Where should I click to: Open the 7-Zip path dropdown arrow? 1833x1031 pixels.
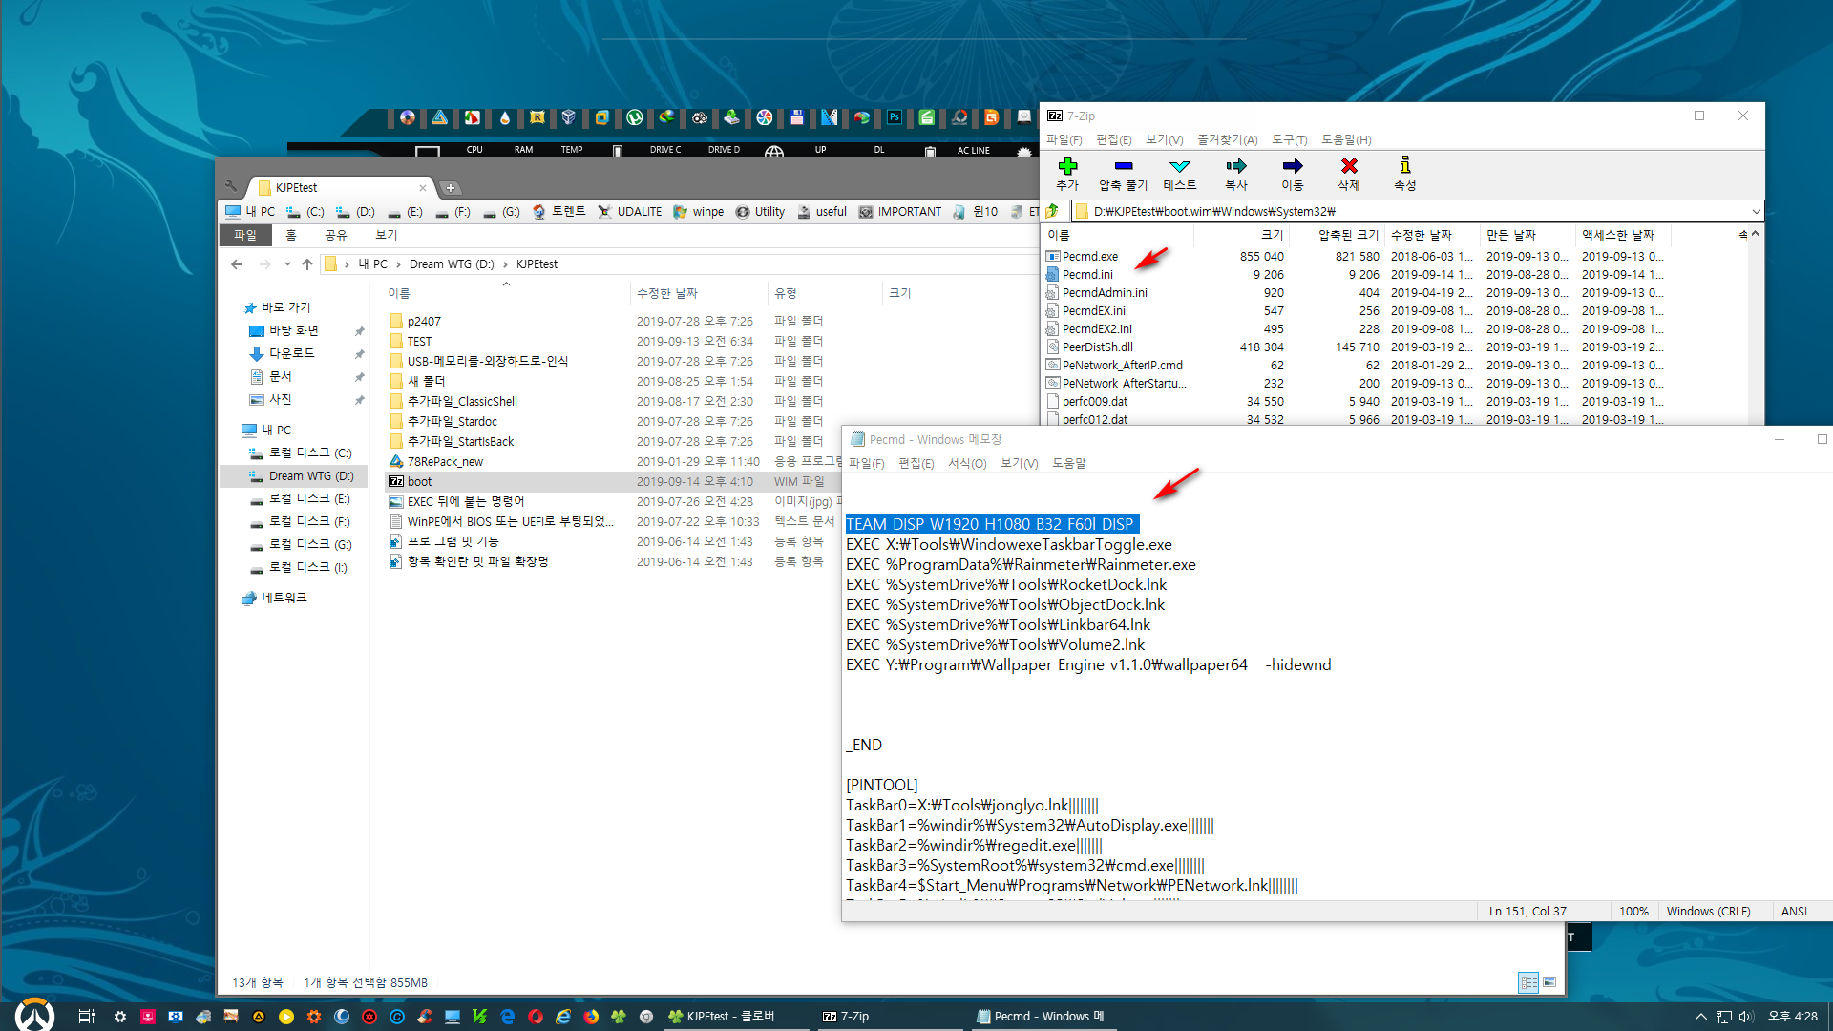[x=1756, y=211]
